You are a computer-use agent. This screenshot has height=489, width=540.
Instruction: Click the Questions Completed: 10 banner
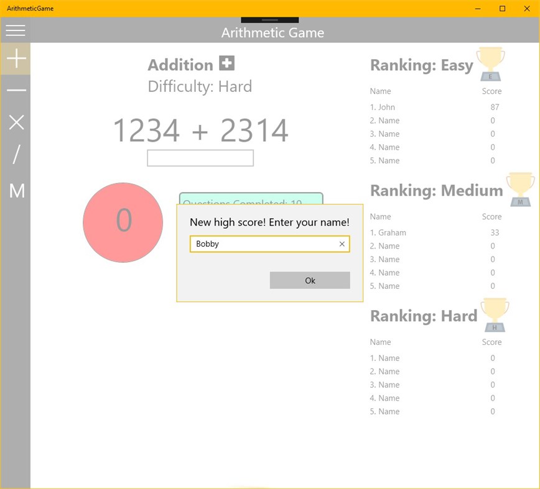pos(251,199)
